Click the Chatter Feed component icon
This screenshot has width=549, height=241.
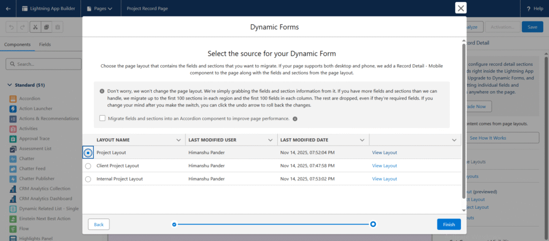tap(13, 169)
